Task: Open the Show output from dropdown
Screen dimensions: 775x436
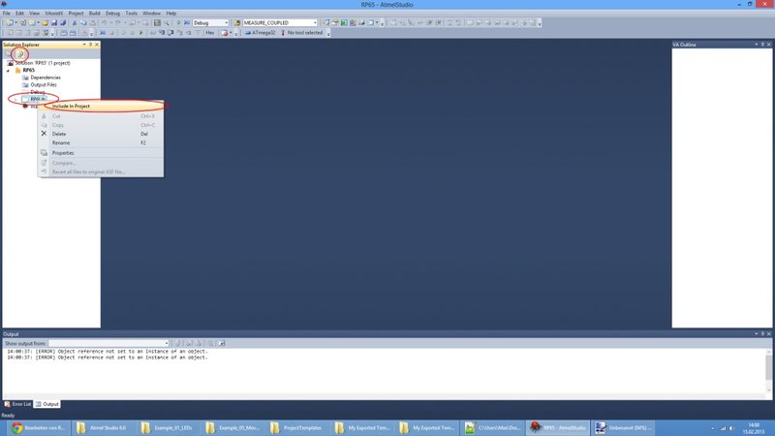Action: [x=166, y=343]
